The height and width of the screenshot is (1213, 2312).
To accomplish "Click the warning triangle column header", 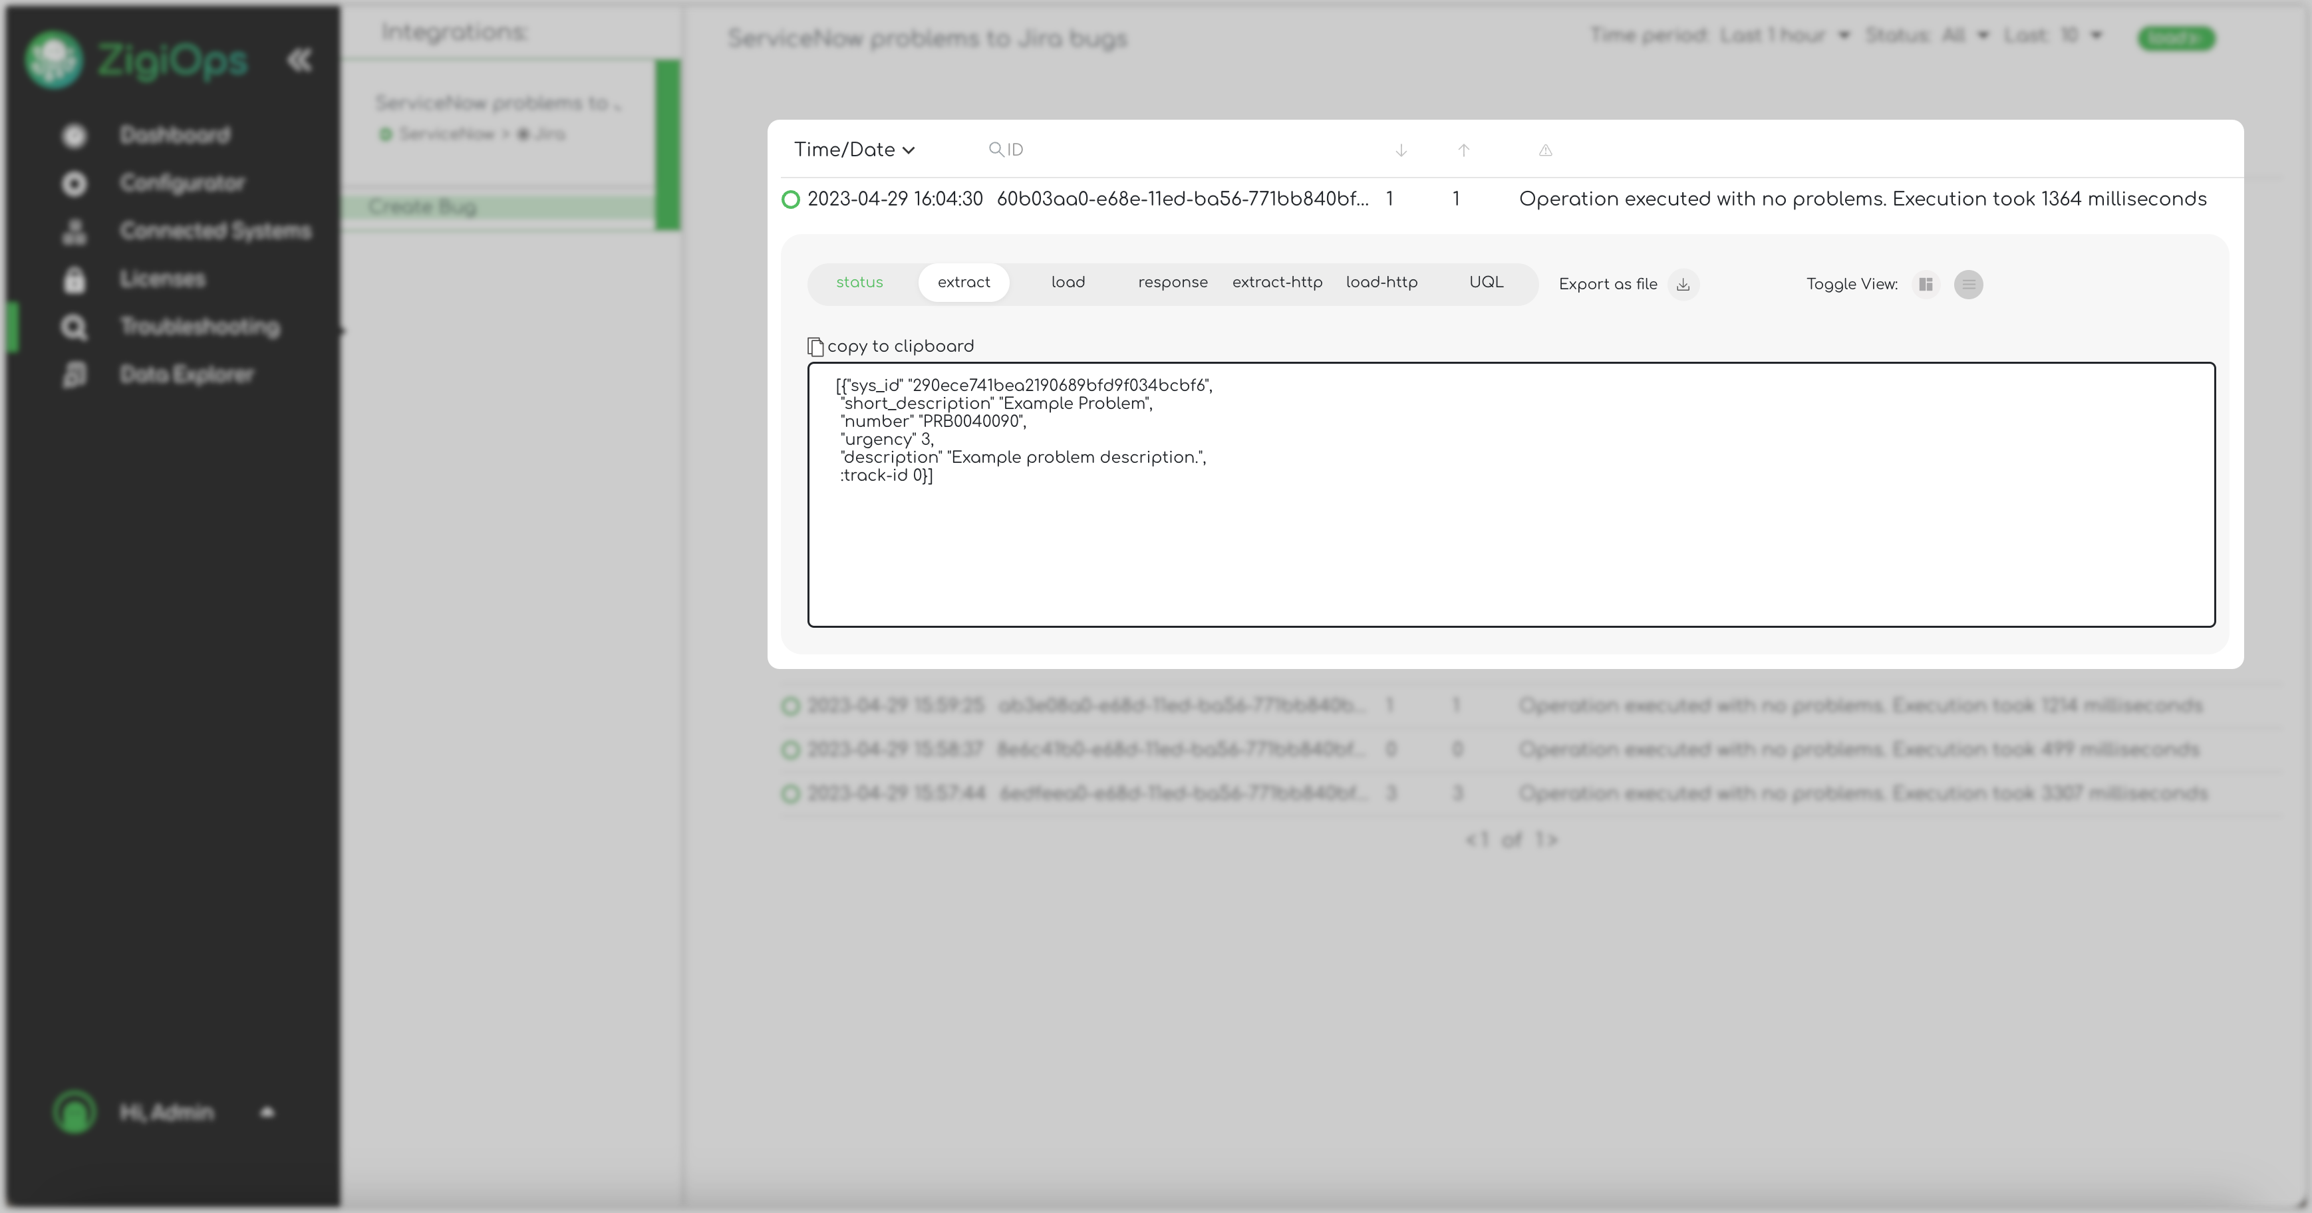I will [x=1544, y=151].
